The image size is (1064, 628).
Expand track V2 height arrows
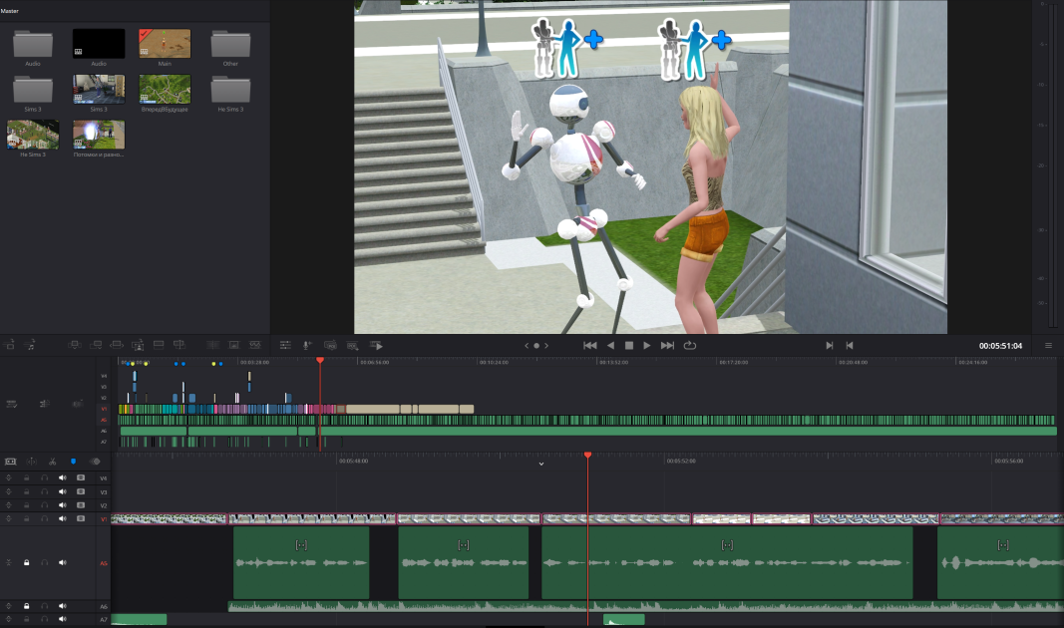pyautogui.click(x=9, y=505)
